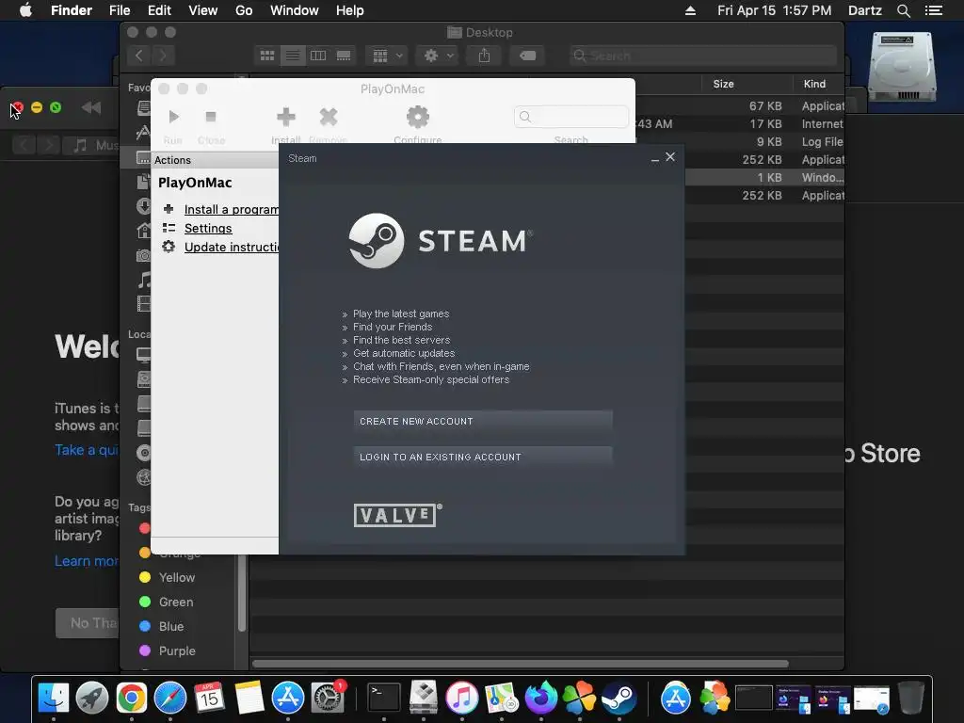
Task: Open Google Chrome from the Dock
Action: click(x=132, y=698)
